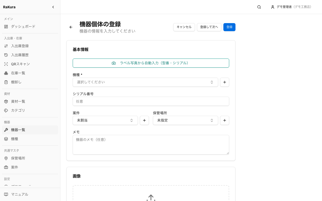The height and width of the screenshot is (201, 322).
Task: Click the user icon beside デモ管理者
Action: 273,7
